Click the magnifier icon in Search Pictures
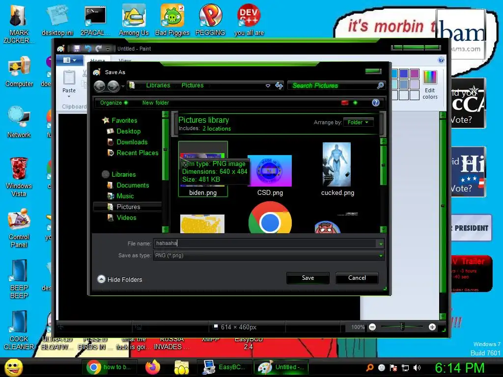Image resolution: width=503 pixels, height=377 pixels. pos(381,85)
